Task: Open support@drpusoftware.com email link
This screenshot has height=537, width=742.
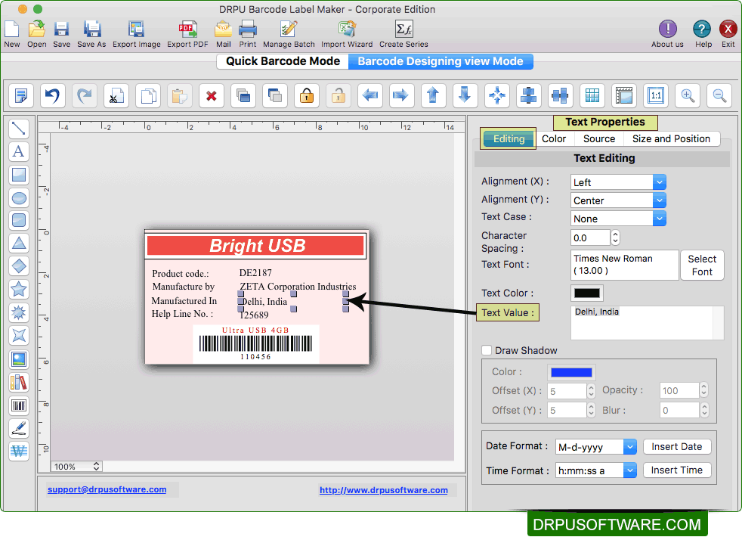Action: click(x=107, y=489)
